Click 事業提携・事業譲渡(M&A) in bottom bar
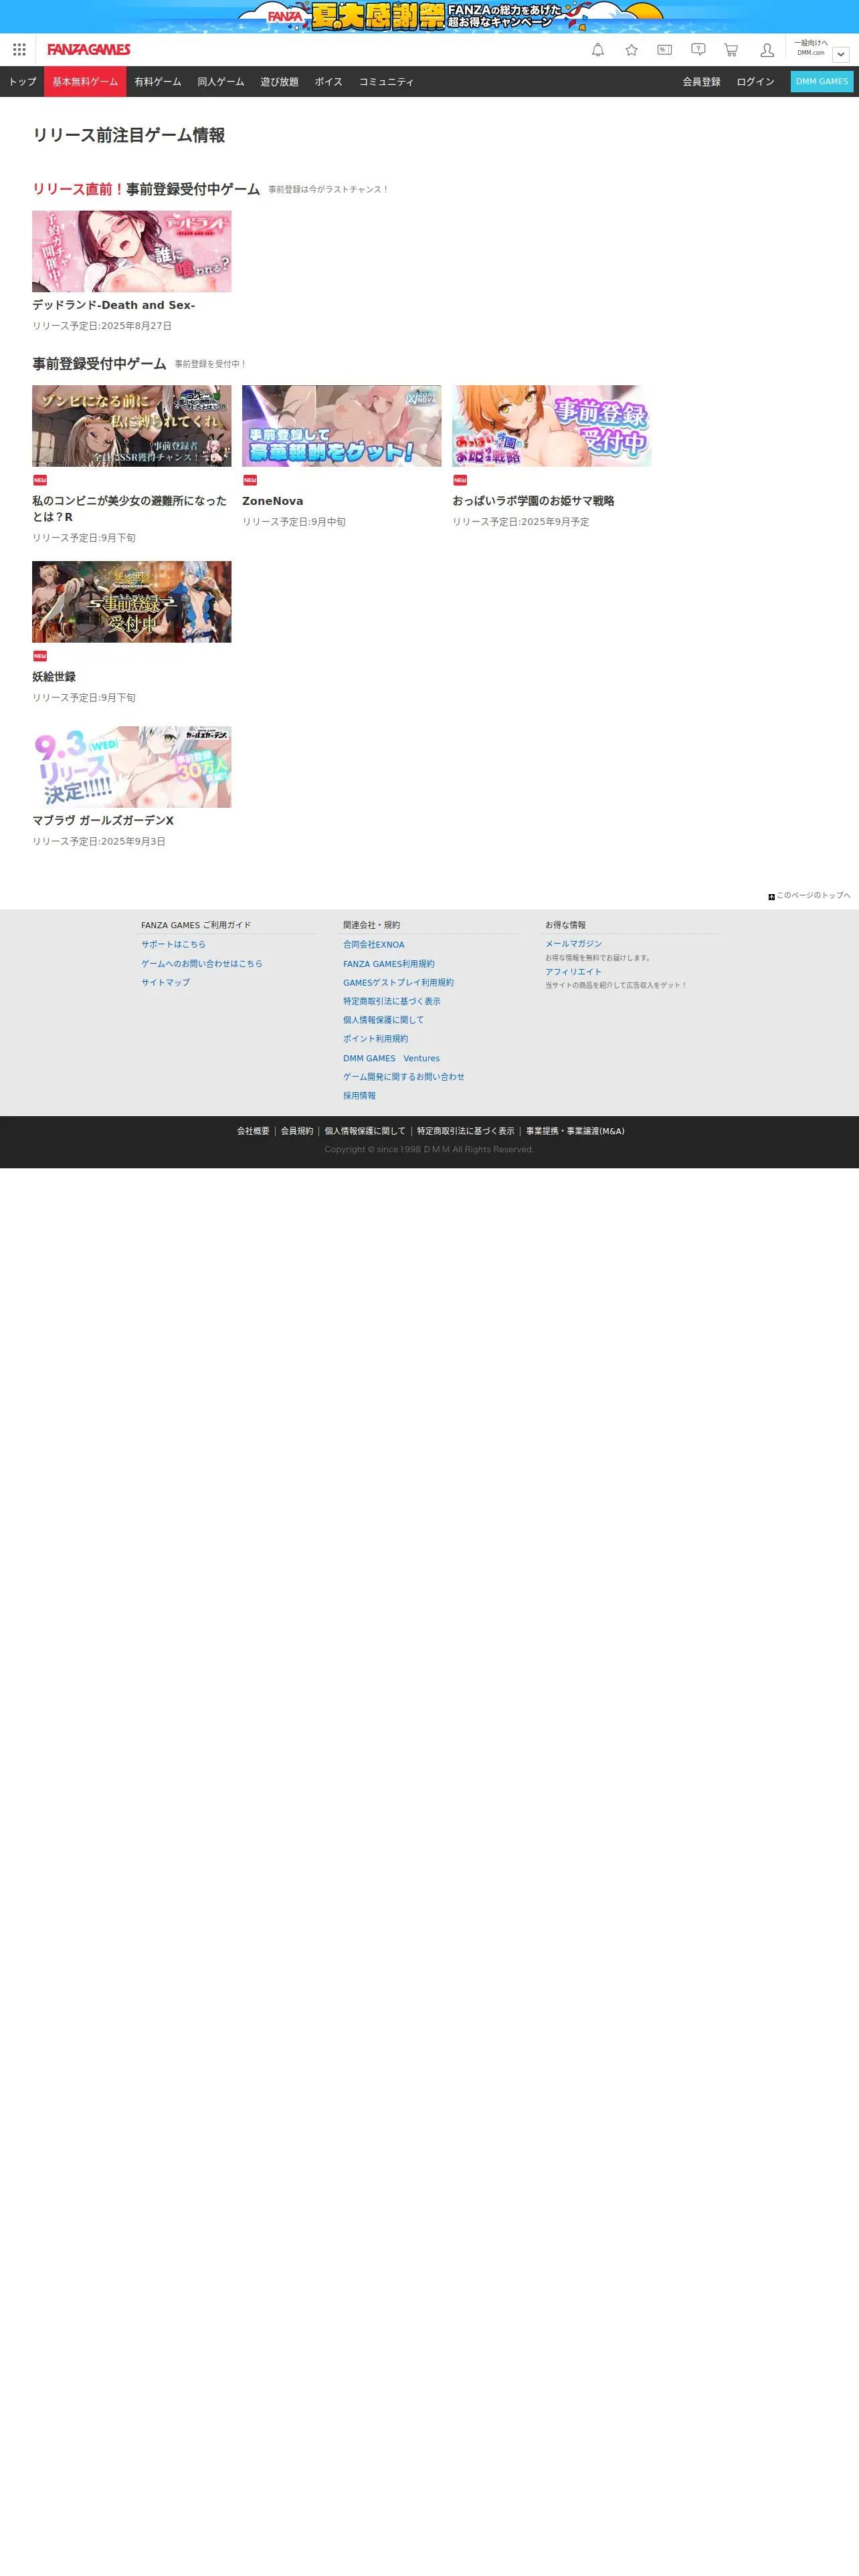 [575, 1132]
